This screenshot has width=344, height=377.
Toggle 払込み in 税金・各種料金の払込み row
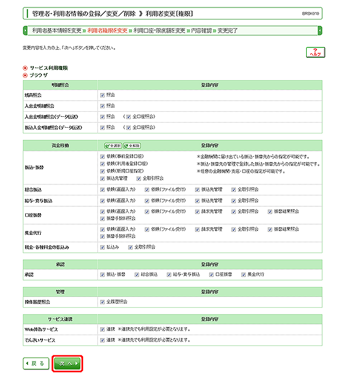[102, 248]
